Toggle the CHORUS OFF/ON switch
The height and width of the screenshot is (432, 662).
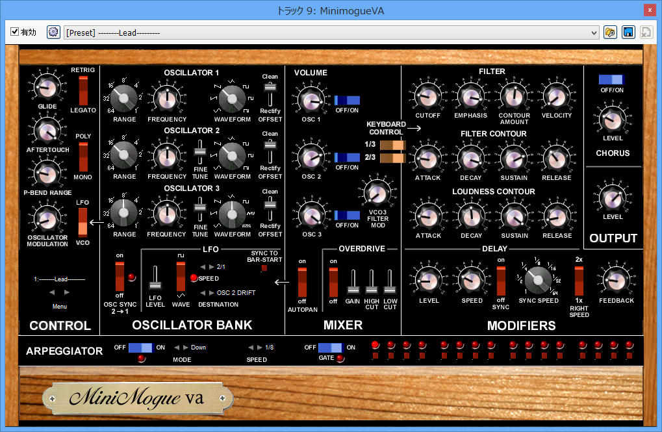point(611,79)
